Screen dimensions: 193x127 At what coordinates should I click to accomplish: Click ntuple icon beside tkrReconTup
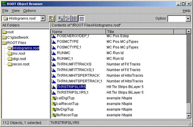[x=54, y=115]
